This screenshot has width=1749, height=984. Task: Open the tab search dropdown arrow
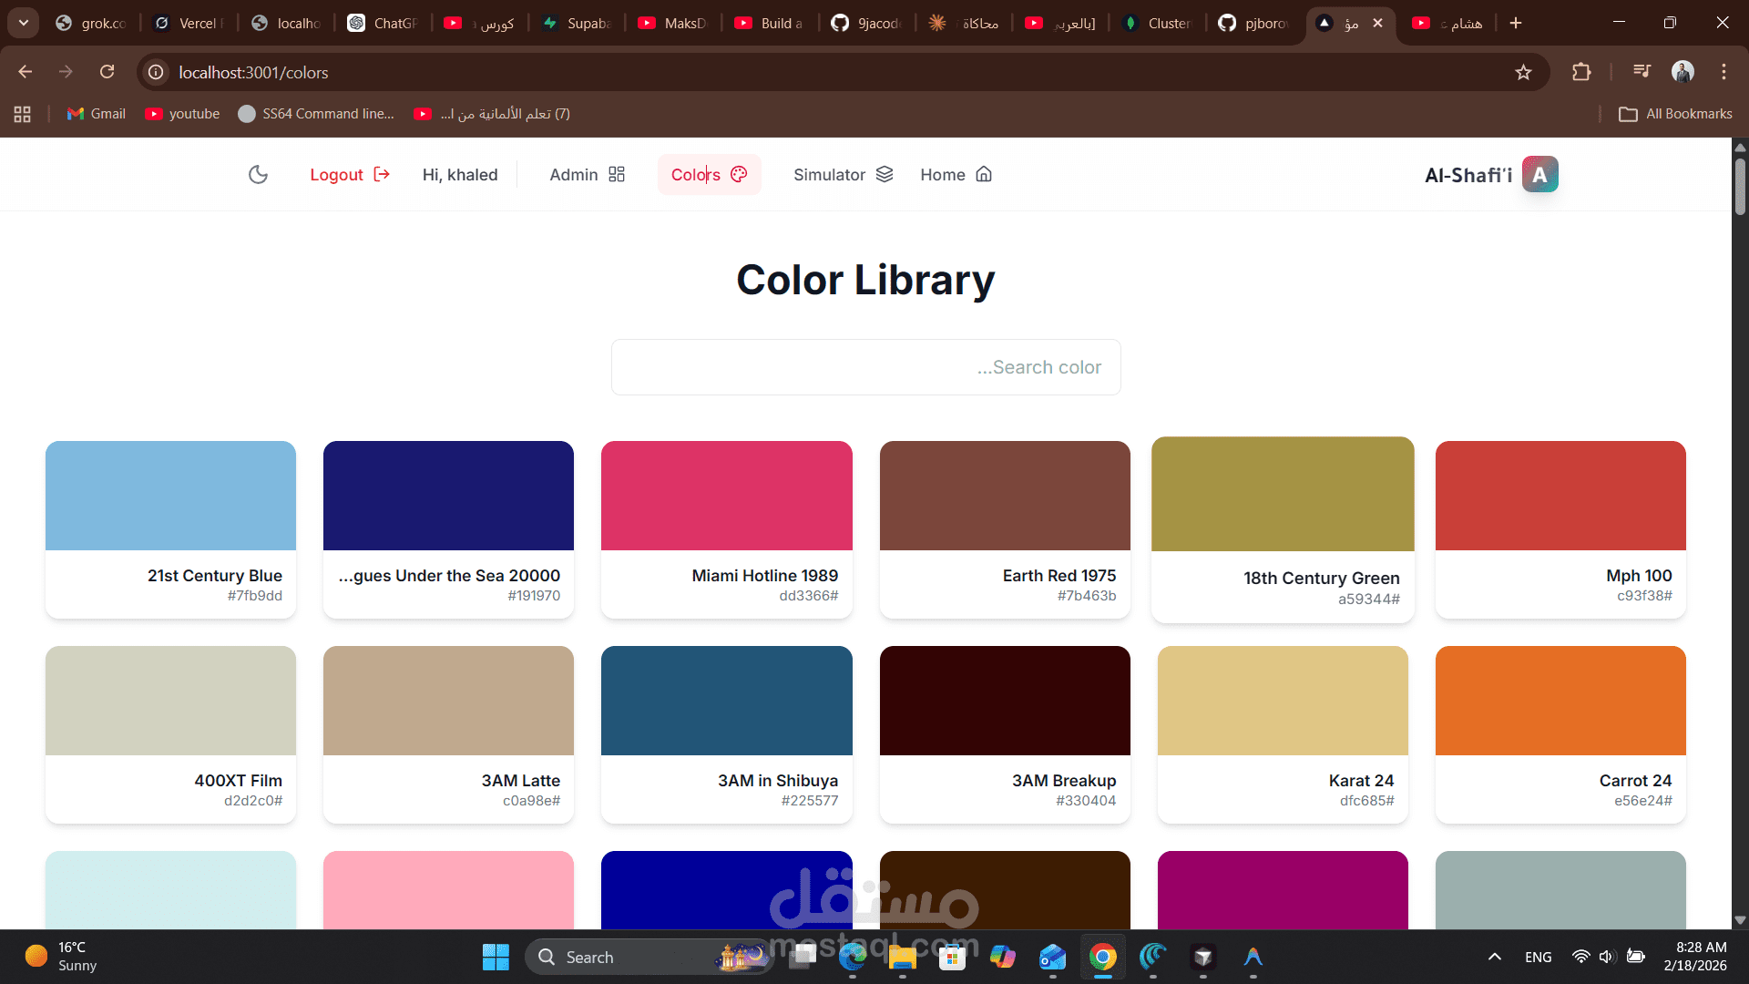(24, 23)
